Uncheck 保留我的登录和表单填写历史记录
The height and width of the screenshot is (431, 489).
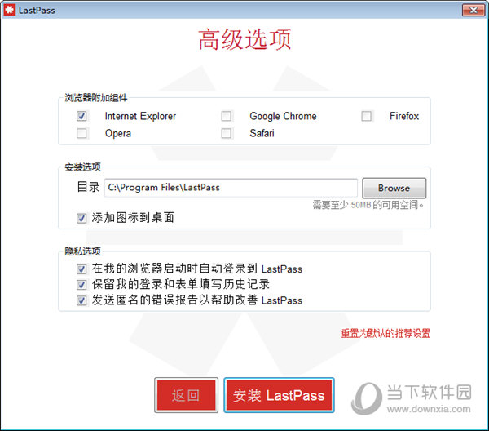point(81,285)
